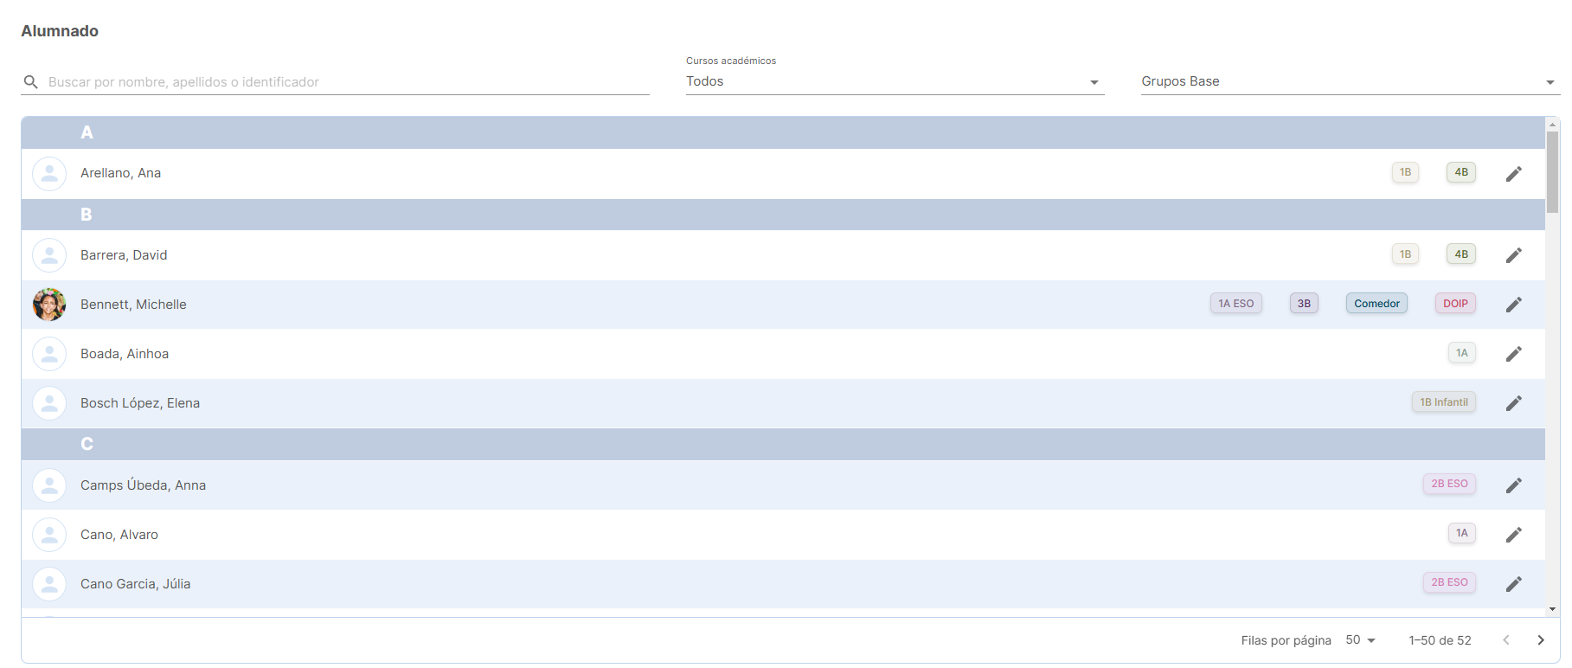Open Cursos académicos dropdown showing Todos
Viewport: 1572px width, 668px height.
pyautogui.click(x=895, y=81)
